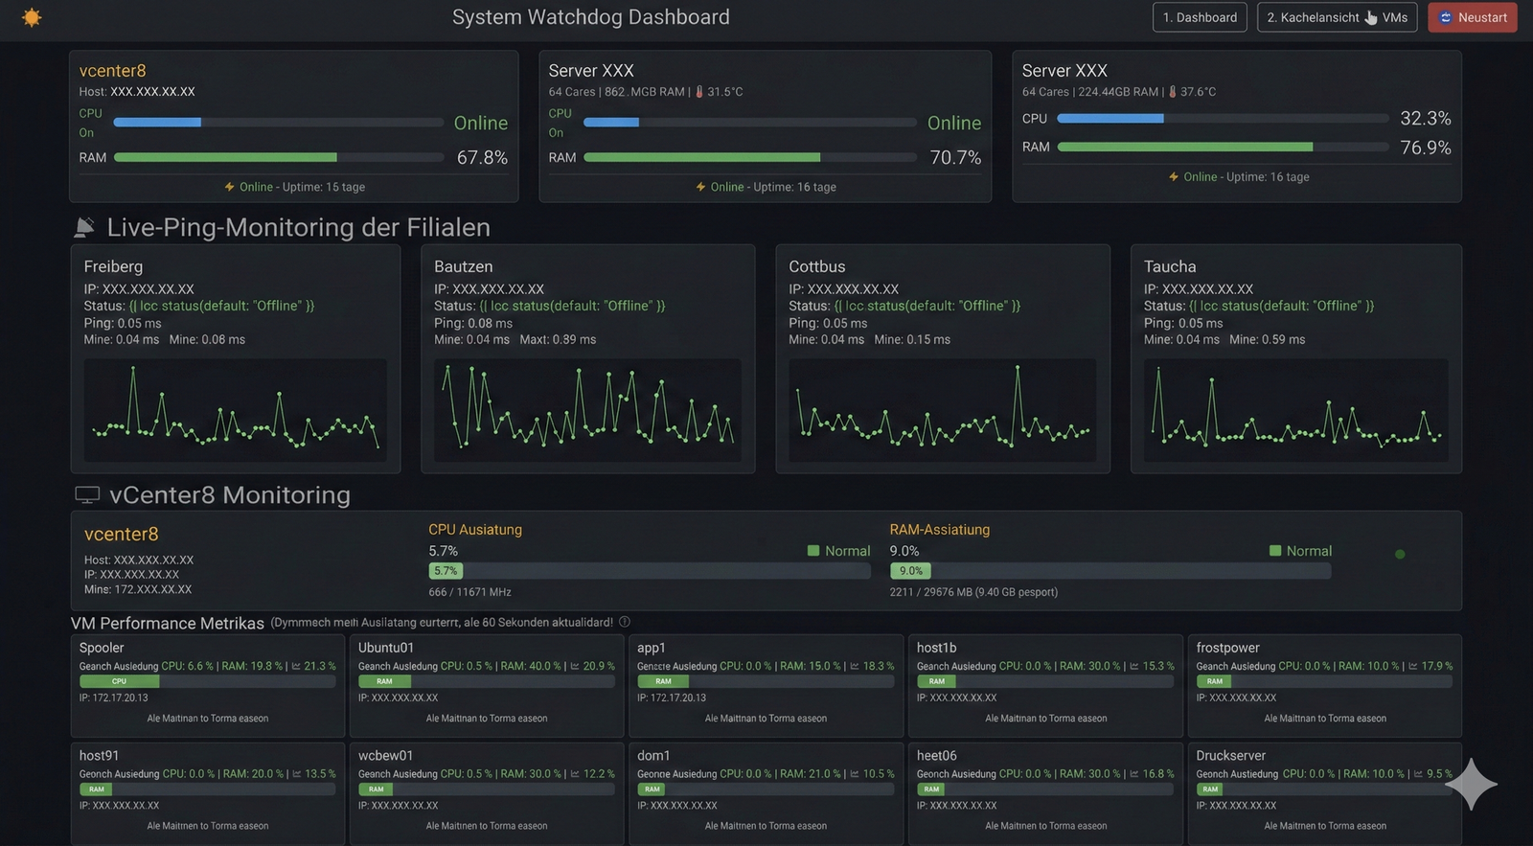The height and width of the screenshot is (846, 1533).
Task: Click the restart icon inside Neustart
Action: coord(1446,17)
